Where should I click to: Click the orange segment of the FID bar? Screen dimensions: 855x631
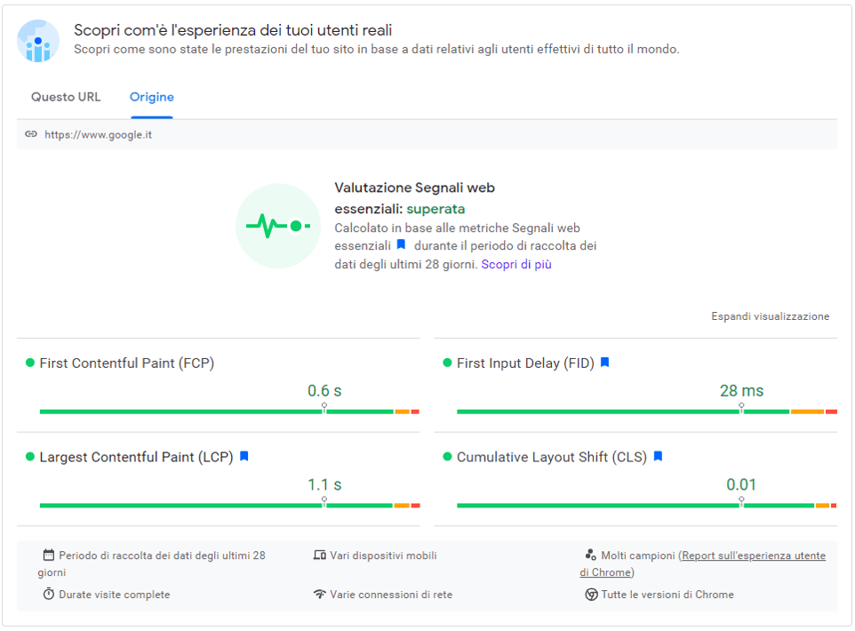pyautogui.click(x=808, y=411)
